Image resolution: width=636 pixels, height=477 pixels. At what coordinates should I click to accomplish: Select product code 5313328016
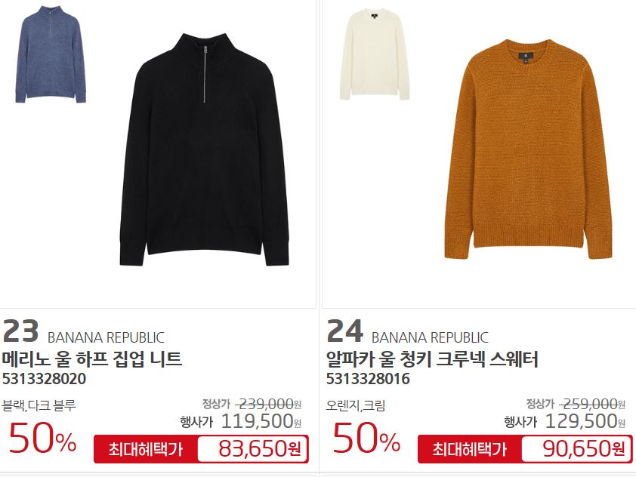(368, 379)
